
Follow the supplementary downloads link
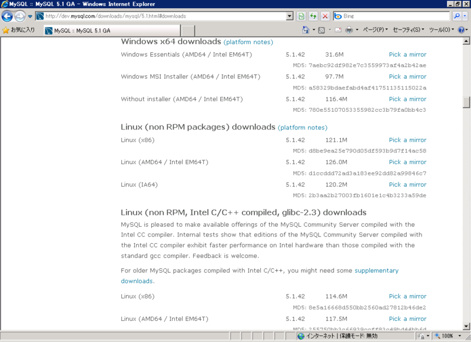coord(376,271)
